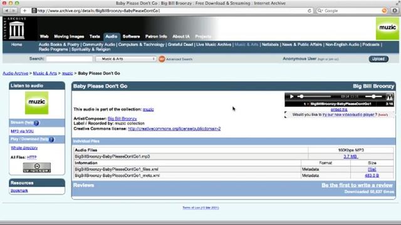Screen dimensions: 401x225
Task: Click the Advanced Search text link
Action: tap(179, 59)
